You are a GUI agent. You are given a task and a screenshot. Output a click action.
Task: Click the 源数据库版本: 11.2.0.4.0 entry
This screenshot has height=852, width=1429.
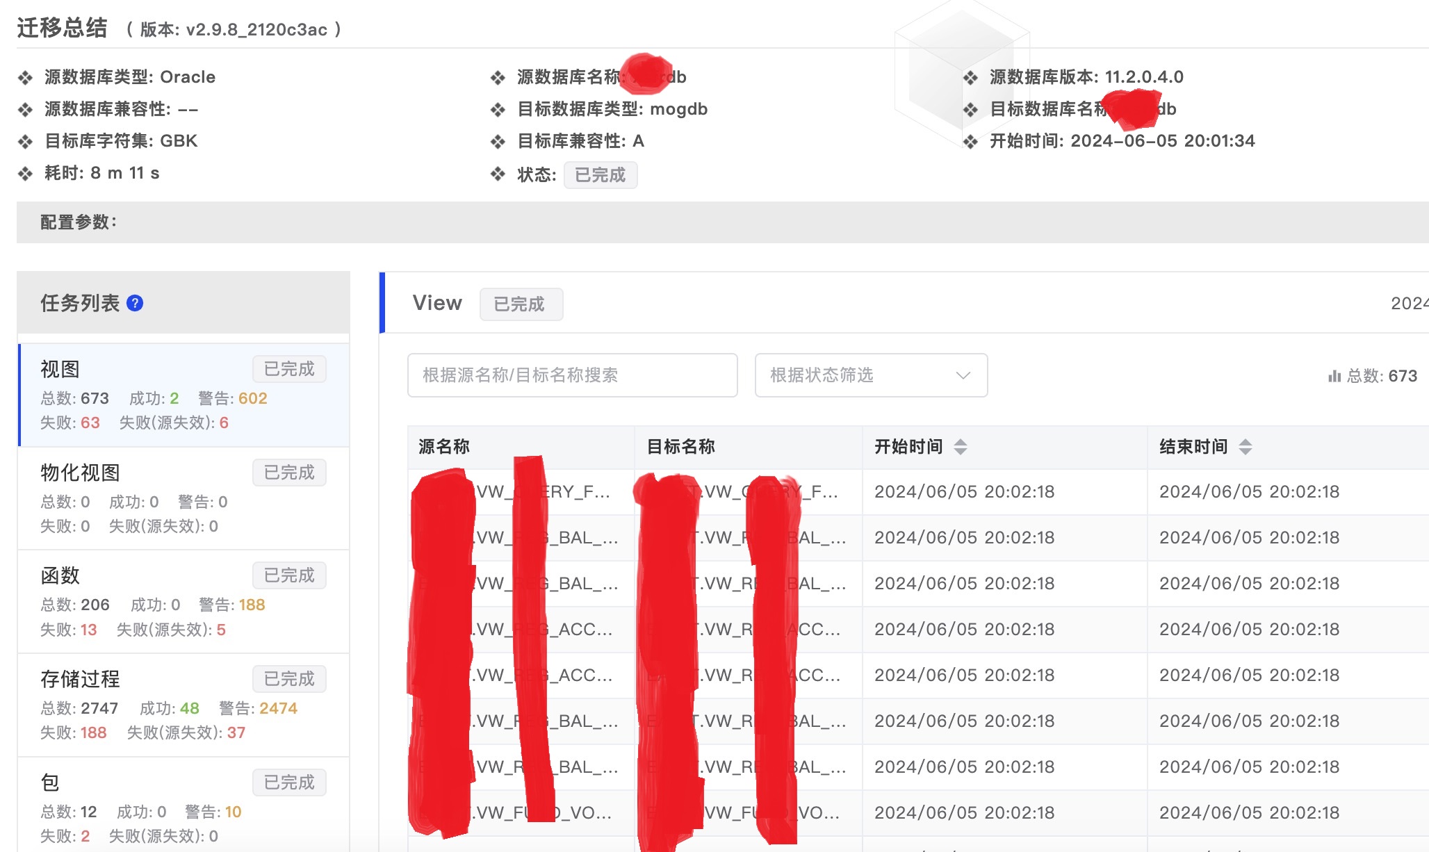click(1086, 77)
